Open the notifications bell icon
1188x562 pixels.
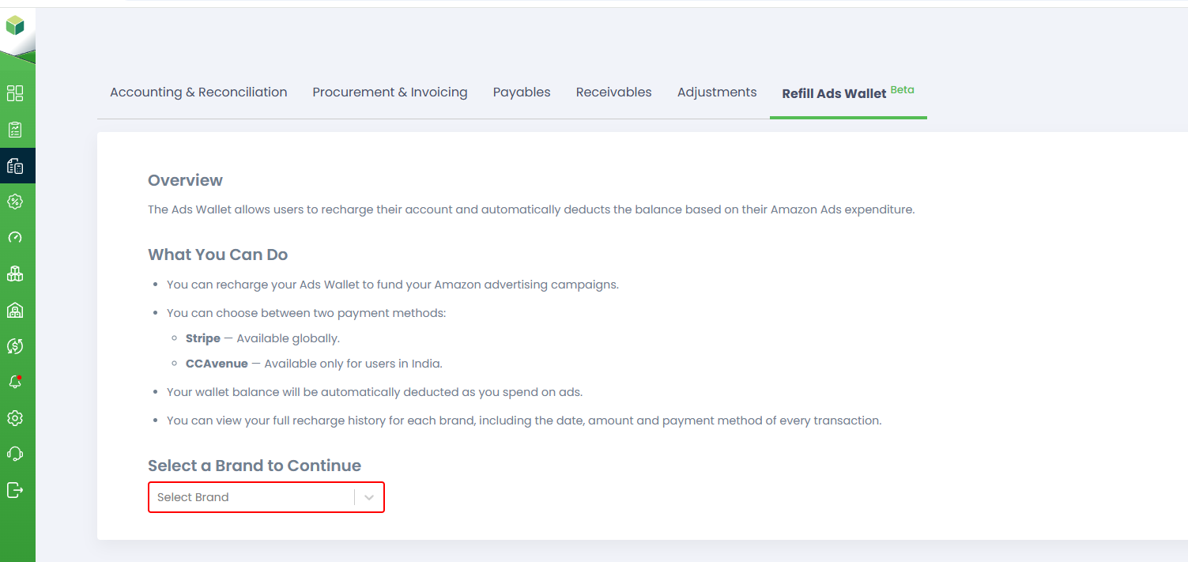coord(15,382)
